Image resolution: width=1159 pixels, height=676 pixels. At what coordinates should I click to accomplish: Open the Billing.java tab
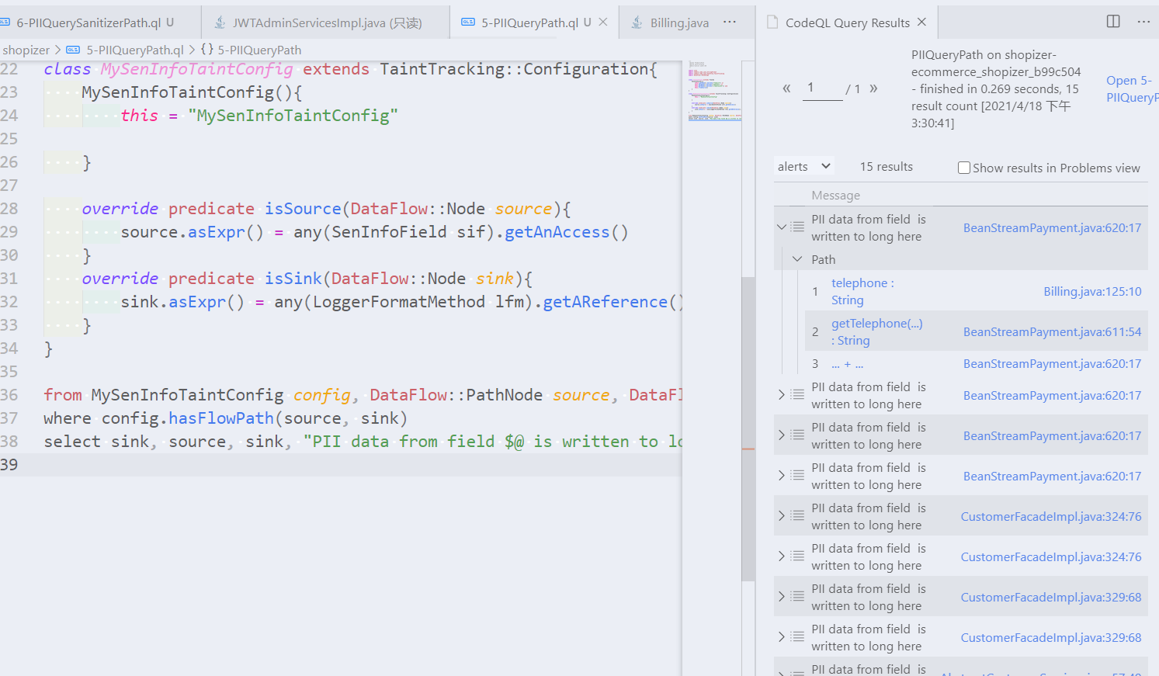click(x=679, y=23)
